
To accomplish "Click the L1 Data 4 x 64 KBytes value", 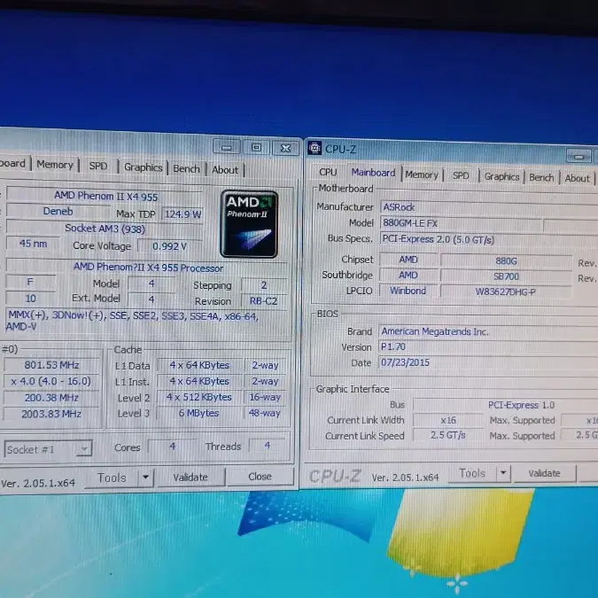I will pyautogui.click(x=199, y=365).
